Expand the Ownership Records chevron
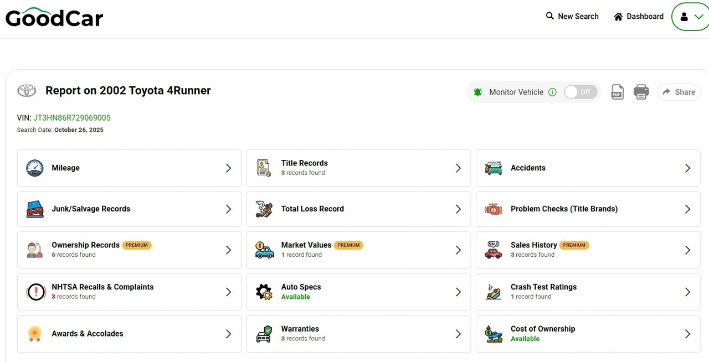The image size is (709, 362). [228, 250]
